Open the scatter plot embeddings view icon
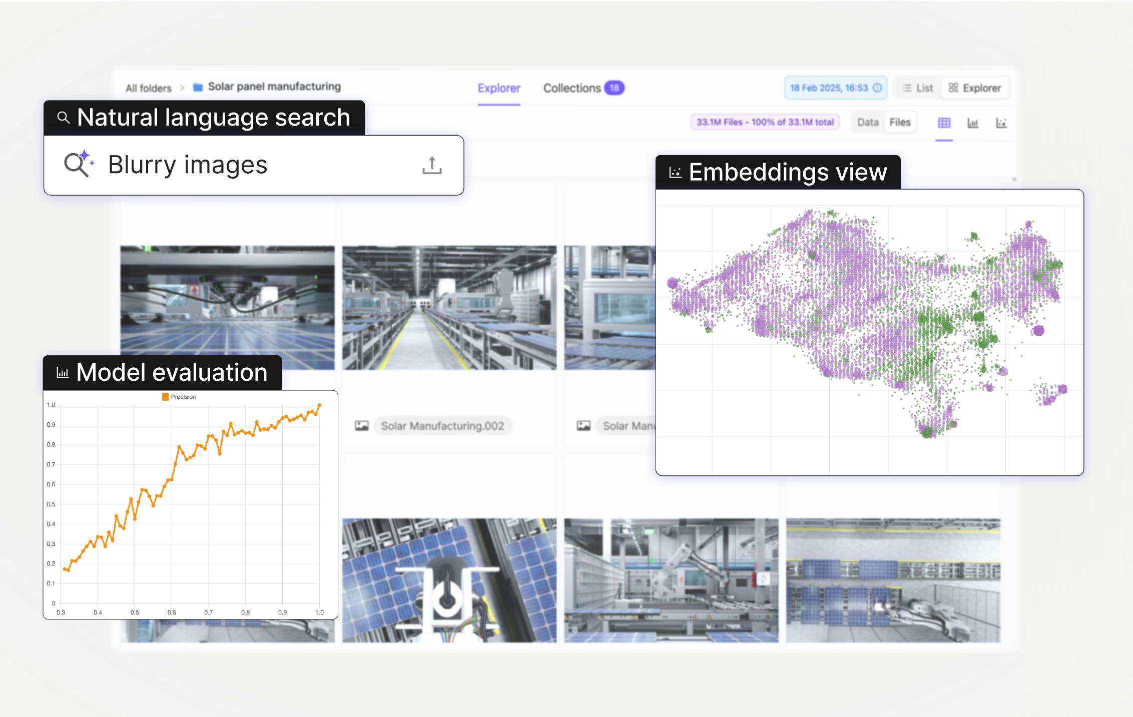1133x717 pixels. (x=1001, y=123)
